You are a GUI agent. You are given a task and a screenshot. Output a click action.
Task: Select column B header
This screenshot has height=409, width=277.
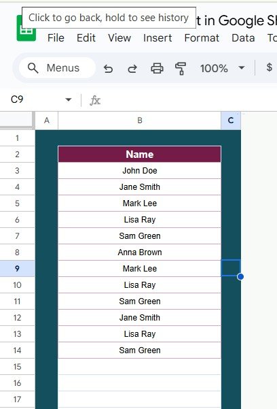pos(140,120)
